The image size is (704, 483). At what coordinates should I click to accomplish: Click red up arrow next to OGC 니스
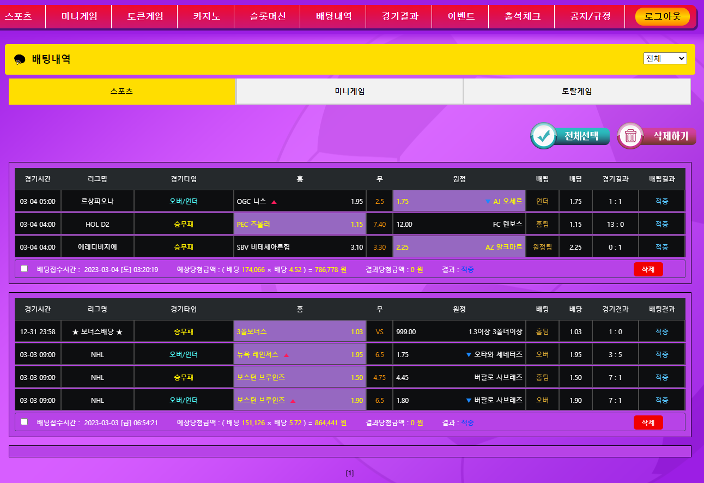tap(274, 202)
